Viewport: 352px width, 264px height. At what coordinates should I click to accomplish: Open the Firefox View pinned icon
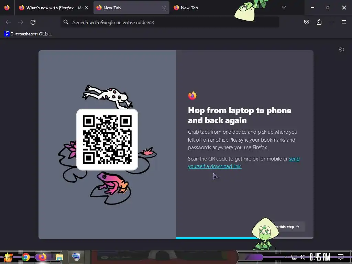tap(7, 8)
